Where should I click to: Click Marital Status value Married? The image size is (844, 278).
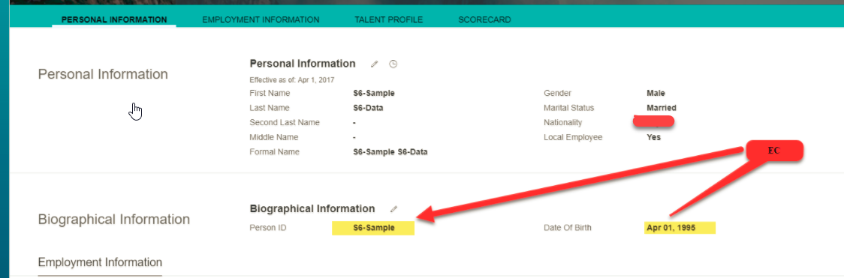point(662,108)
